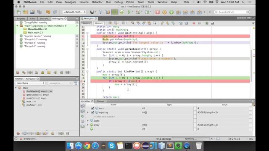Uncheck the myArray watch checkbox

(x=92, y=112)
